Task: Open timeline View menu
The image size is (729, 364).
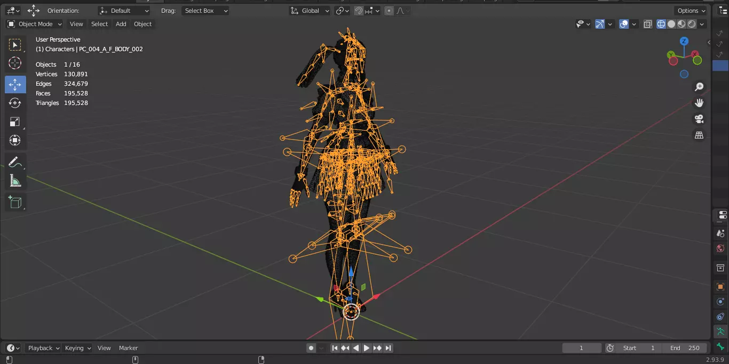Action: click(104, 348)
